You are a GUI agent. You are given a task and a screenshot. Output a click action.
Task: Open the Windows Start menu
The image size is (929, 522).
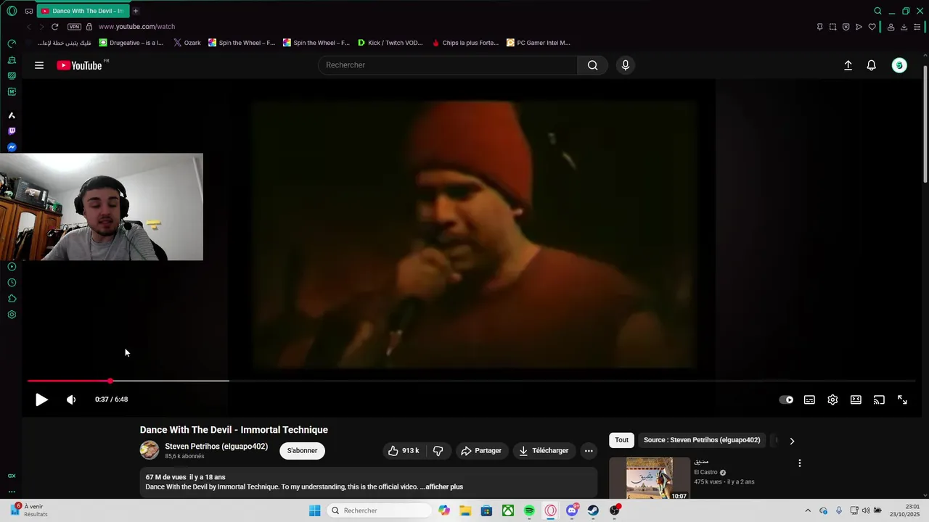click(314, 510)
